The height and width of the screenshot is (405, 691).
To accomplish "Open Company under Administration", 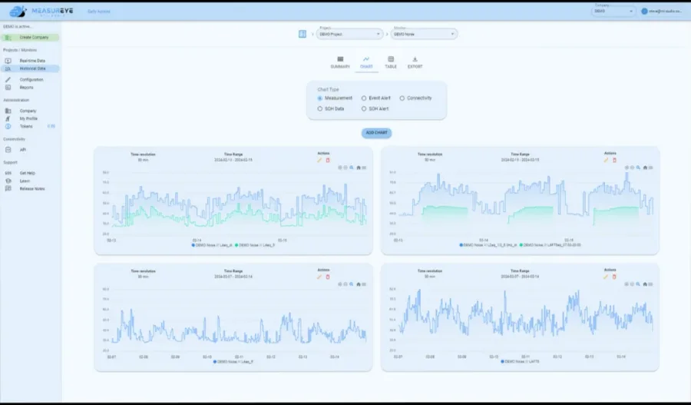I will [x=30, y=111].
